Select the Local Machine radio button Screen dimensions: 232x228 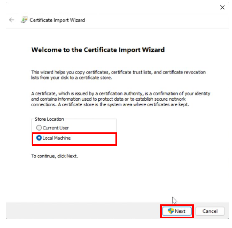click(39, 138)
